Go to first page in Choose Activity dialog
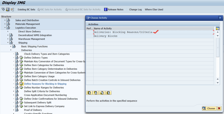 click(89, 93)
